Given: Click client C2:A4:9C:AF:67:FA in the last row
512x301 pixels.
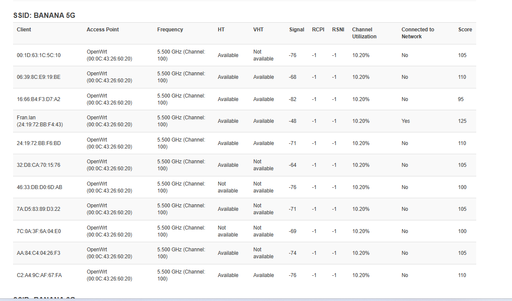Looking at the screenshot, I should tap(39, 275).
